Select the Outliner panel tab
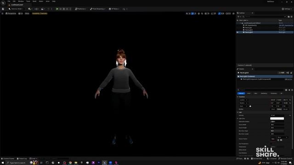 coord(242,13)
